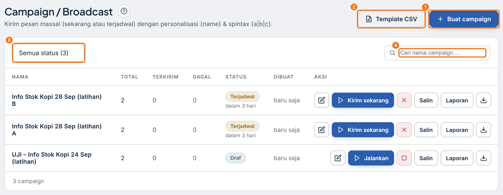Click the Draf status badge
The height and width of the screenshot is (195, 503).
point(235,158)
